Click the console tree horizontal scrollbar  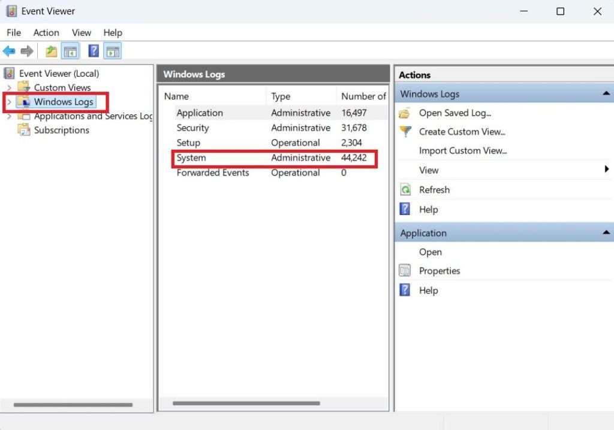coord(73,405)
